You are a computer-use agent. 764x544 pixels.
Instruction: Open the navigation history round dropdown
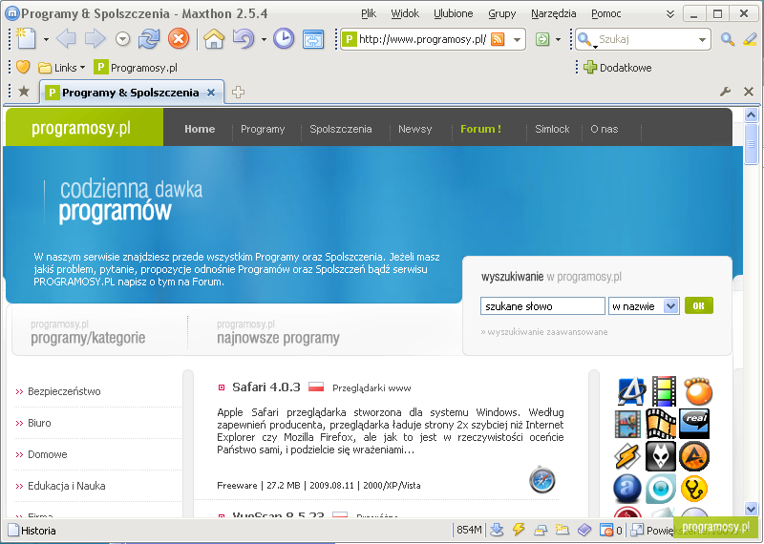pos(123,39)
